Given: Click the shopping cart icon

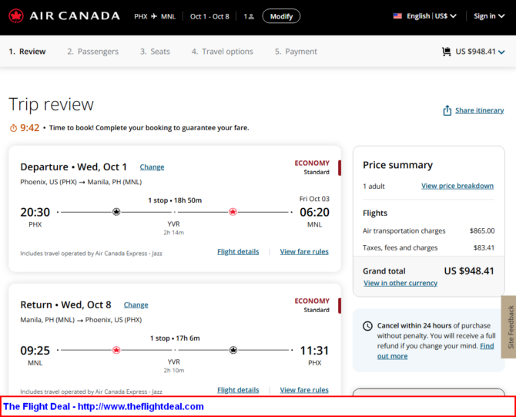Looking at the screenshot, I should click(x=447, y=52).
